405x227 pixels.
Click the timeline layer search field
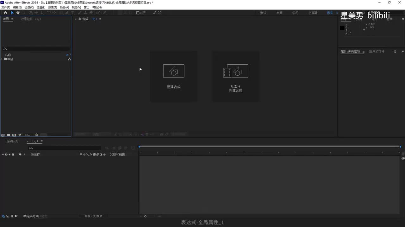pos(65,148)
